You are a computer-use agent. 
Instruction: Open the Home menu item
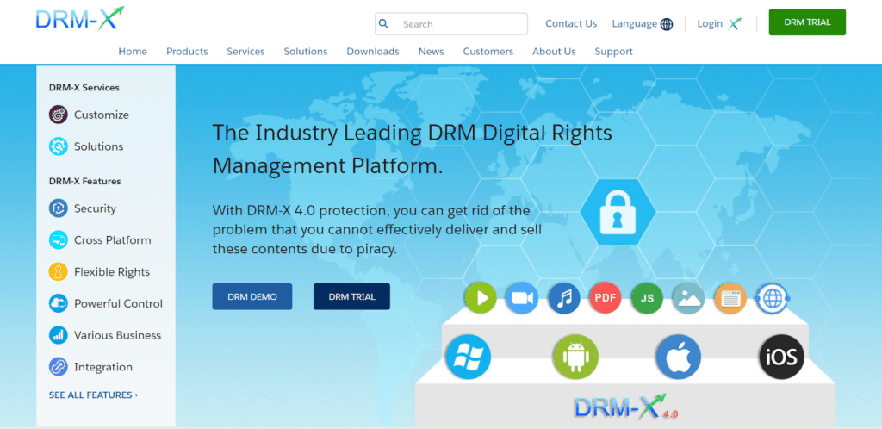click(x=133, y=51)
